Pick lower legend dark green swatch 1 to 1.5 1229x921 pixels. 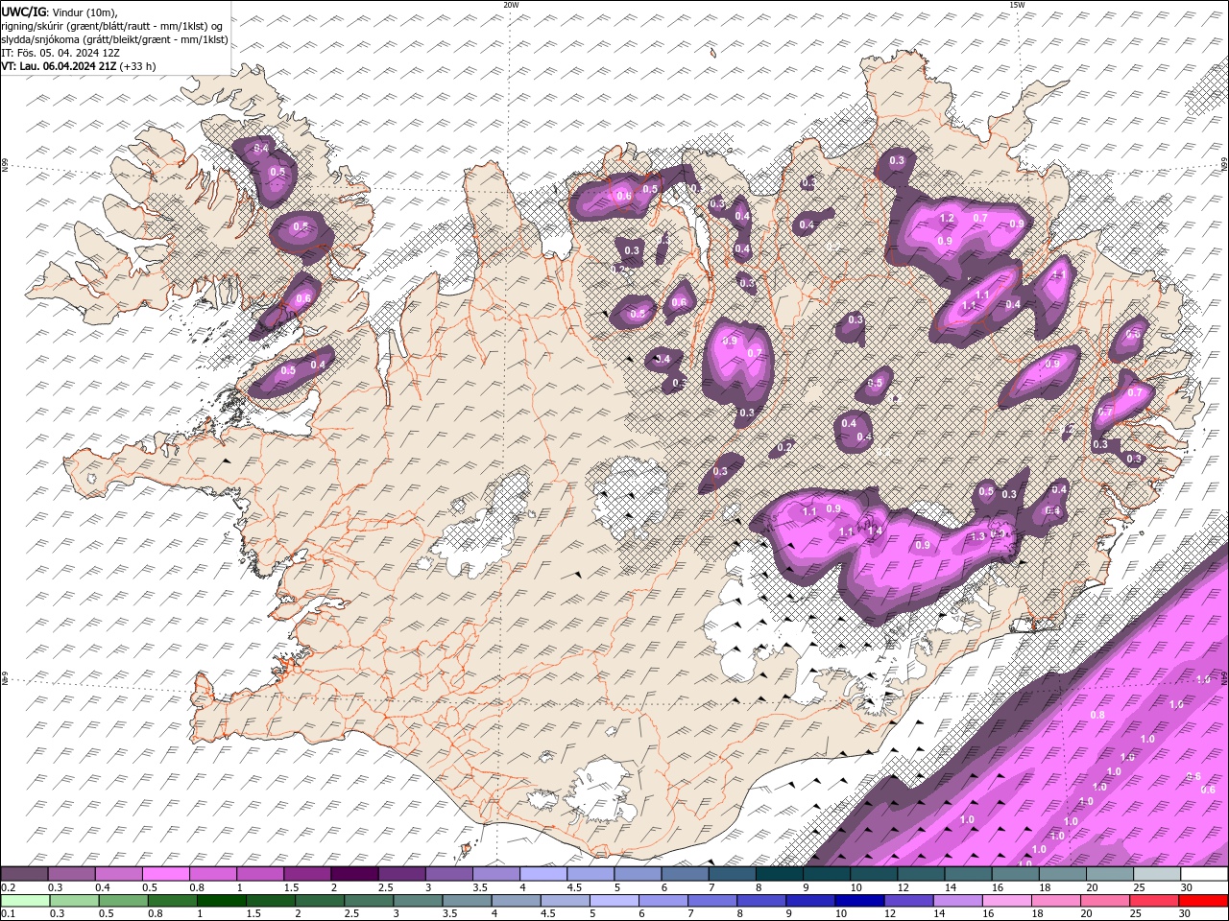(221, 901)
